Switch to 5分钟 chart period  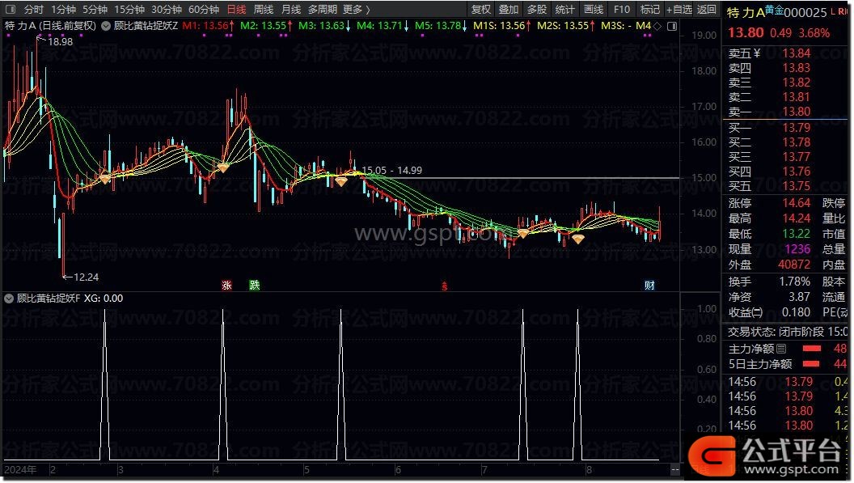[95, 9]
